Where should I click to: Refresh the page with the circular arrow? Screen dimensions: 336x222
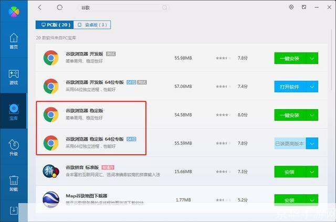pyautogui.click(x=59, y=7)
